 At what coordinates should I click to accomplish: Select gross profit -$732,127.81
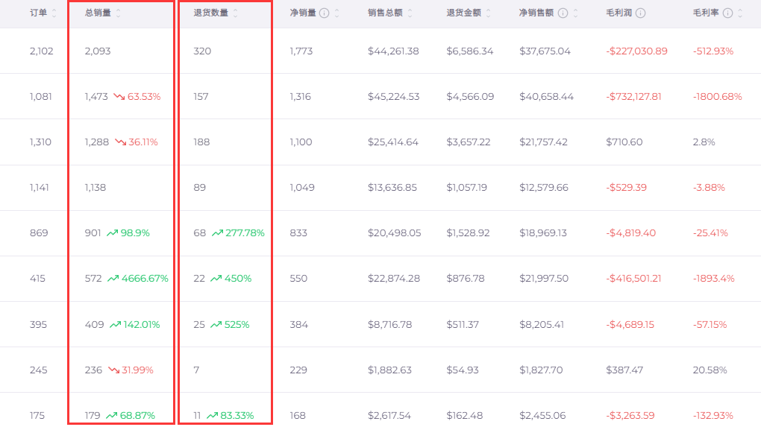tap(634, 96)
